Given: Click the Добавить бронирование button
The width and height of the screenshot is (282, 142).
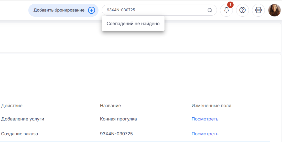Looking at the screenshot, I should [x=63, y=10].
